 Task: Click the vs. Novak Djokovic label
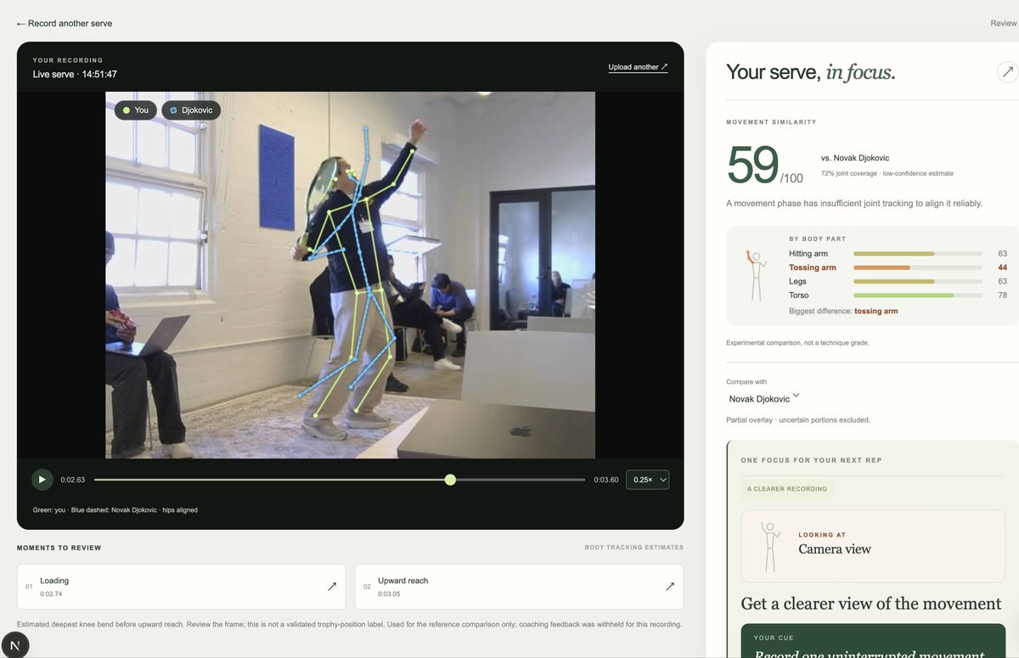(855, 158)
